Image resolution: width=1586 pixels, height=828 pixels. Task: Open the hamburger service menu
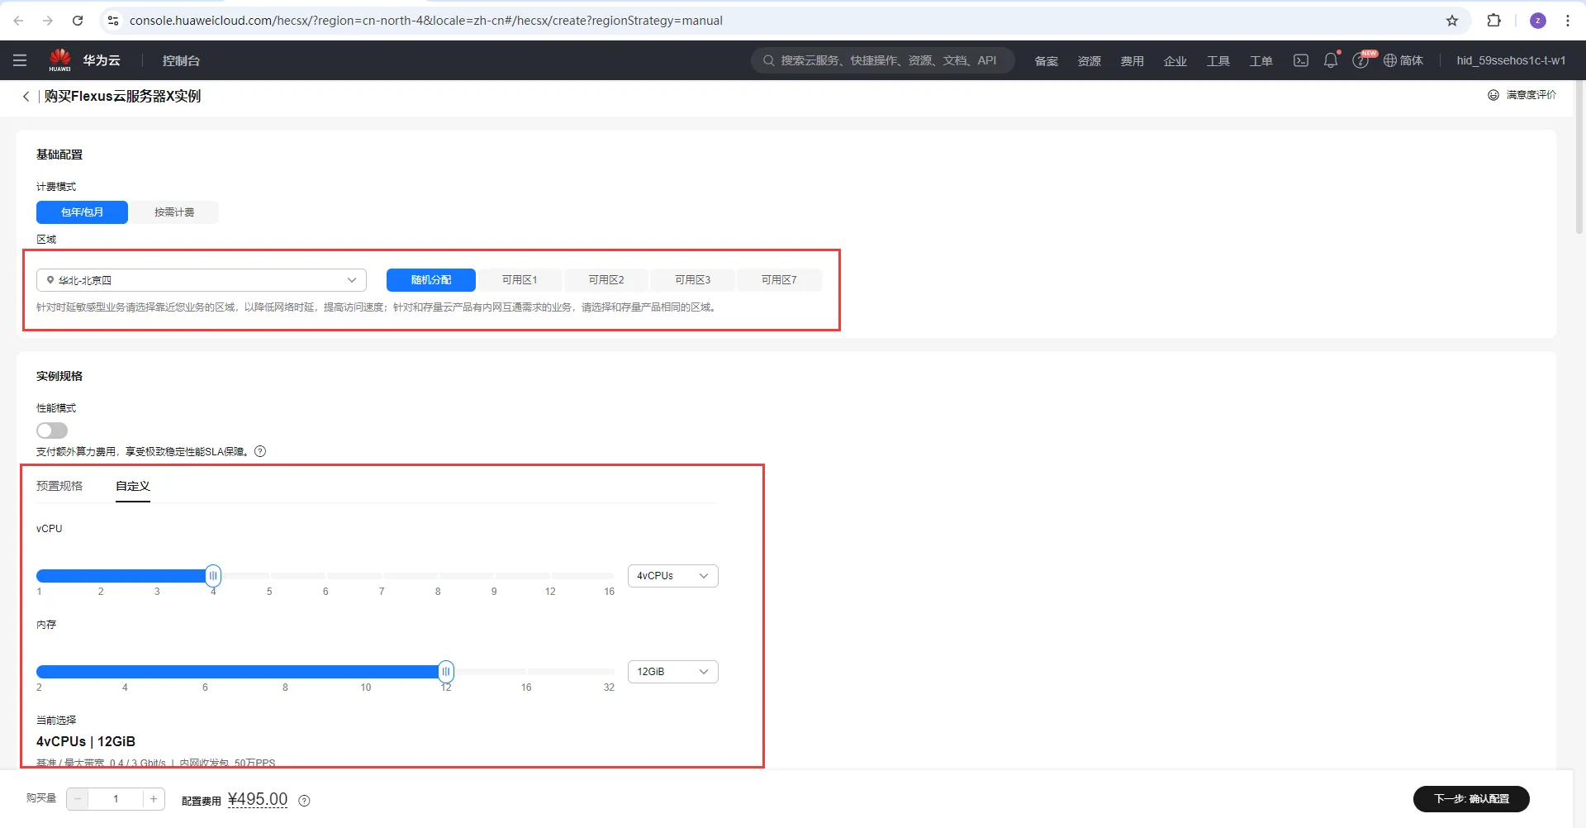[x=20, y=60]
